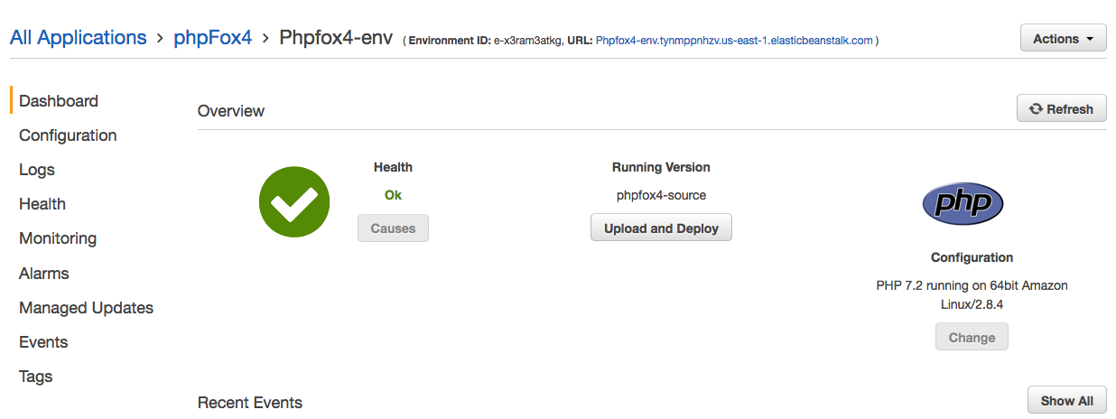Open the Actions dropdown menu
1116x419 pixels.
tap(1063, 39)
